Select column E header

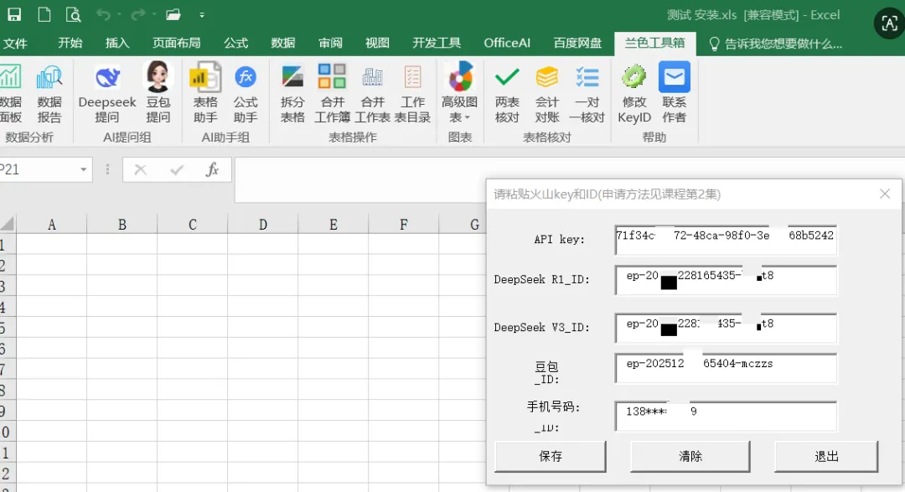[334, 225]
